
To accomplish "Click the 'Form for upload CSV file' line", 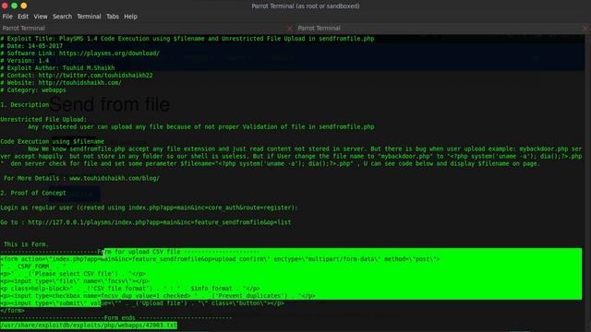I will coord(130,252).
